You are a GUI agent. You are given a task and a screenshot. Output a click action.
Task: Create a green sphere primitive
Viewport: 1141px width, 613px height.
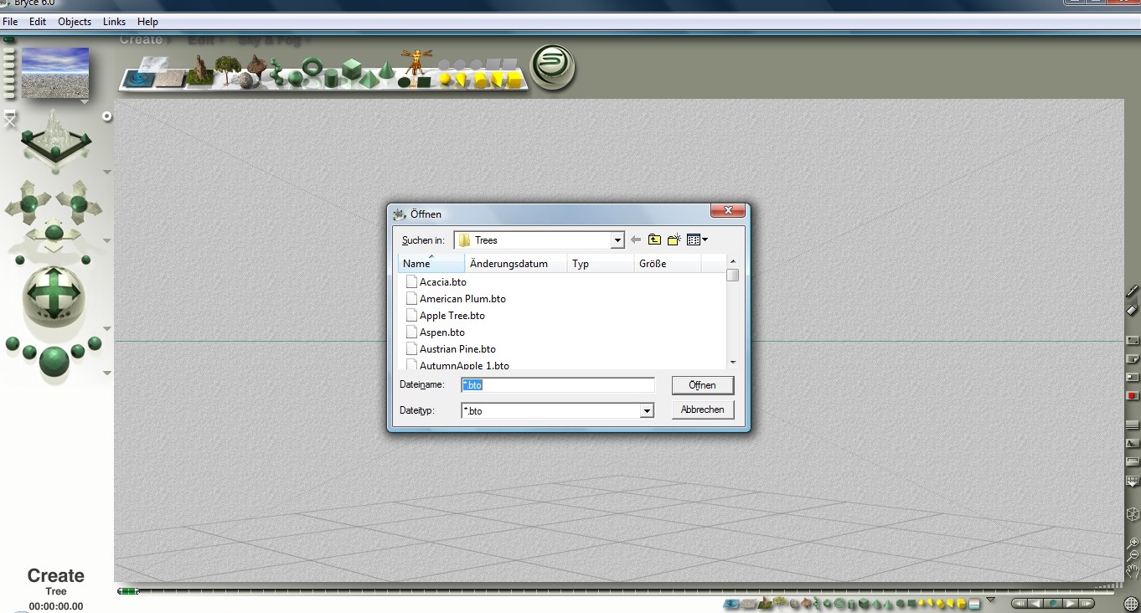coord(296,79)
